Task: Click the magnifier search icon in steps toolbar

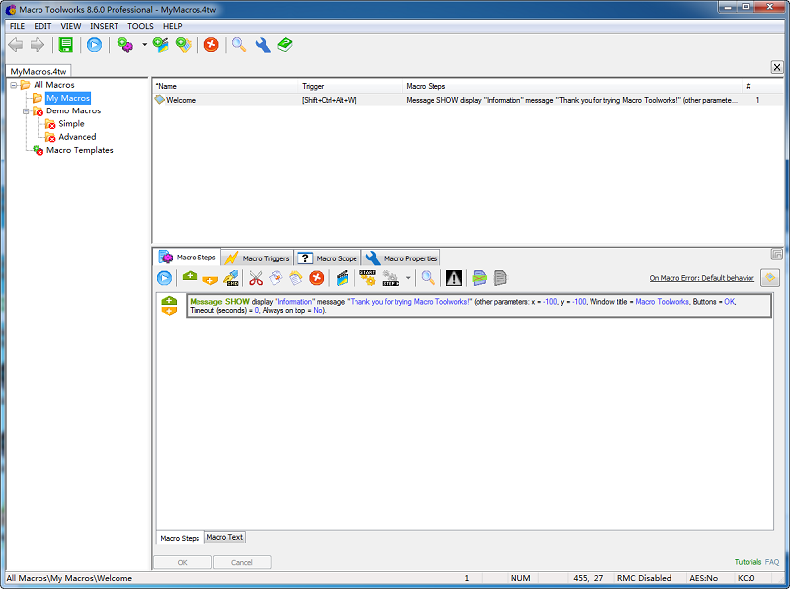Action: [x=428, y=278]
